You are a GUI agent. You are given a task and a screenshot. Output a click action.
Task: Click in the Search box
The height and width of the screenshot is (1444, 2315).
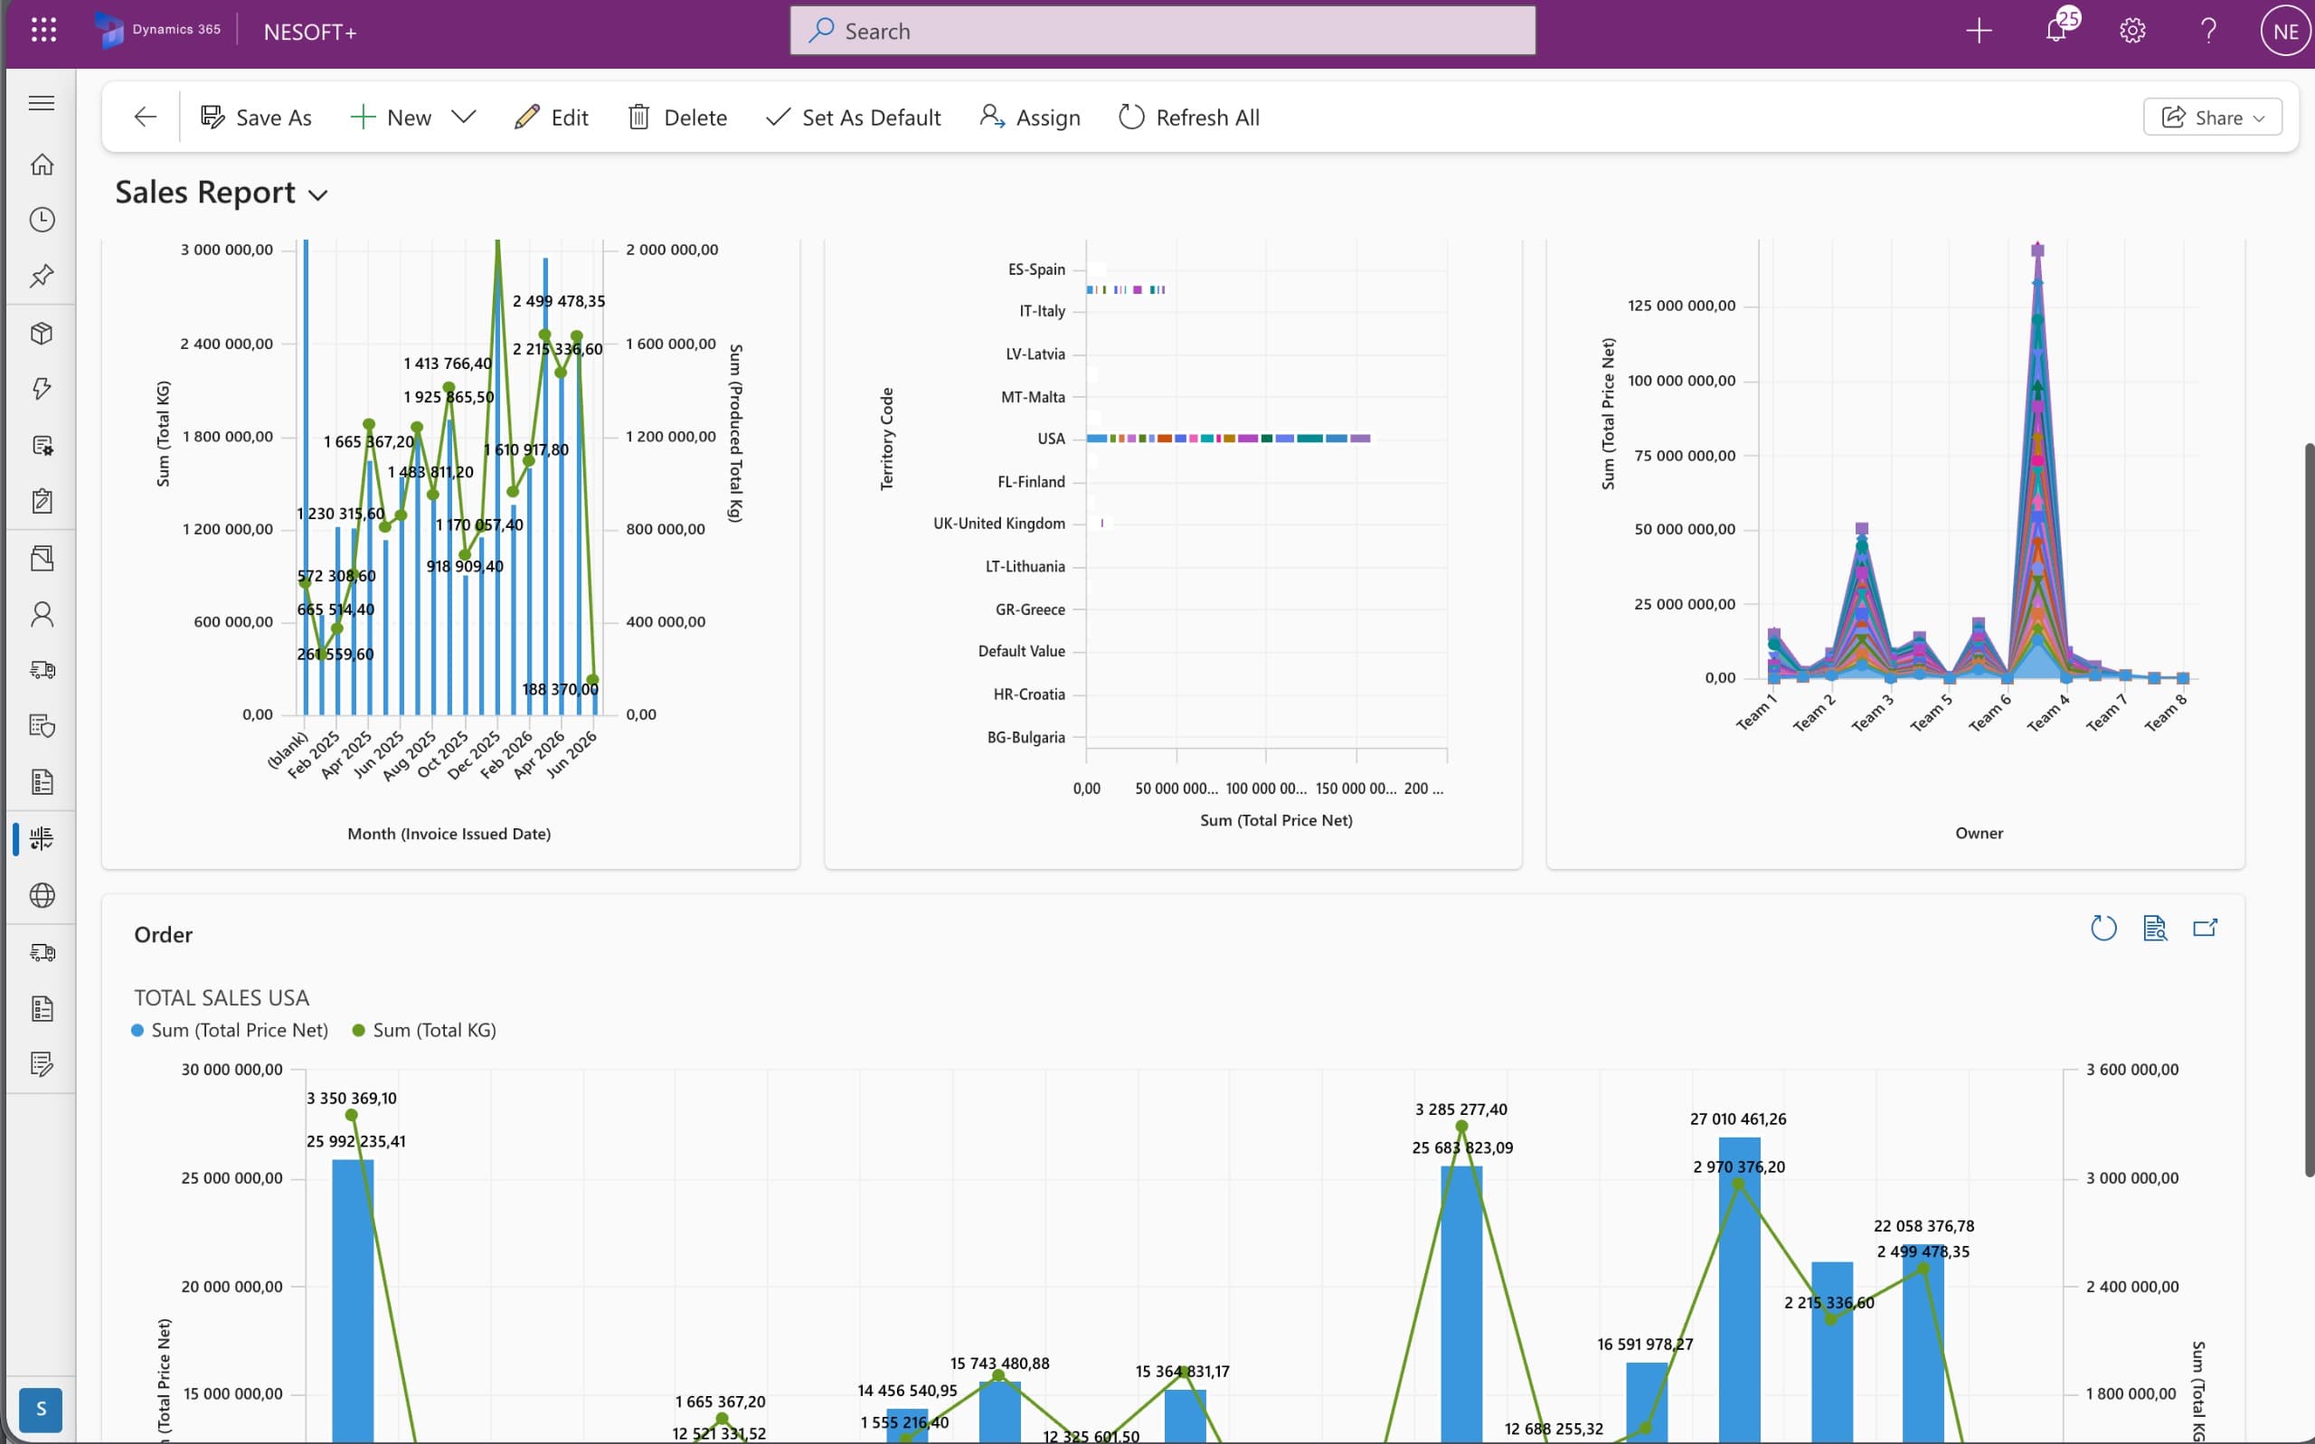[1162, 31]
